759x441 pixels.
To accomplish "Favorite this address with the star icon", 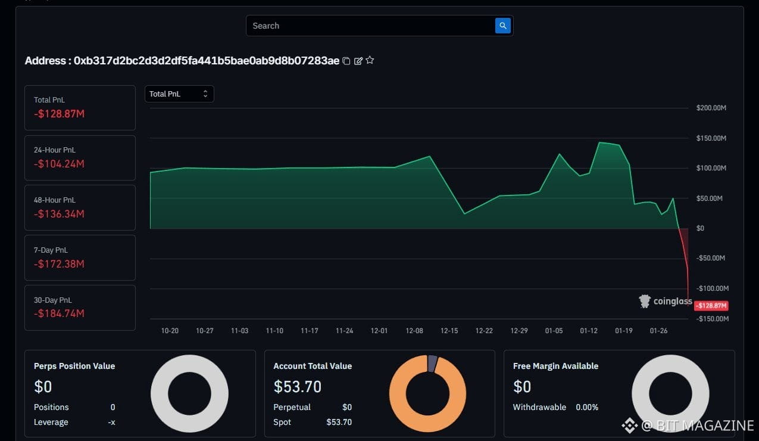I will point(370,60).
